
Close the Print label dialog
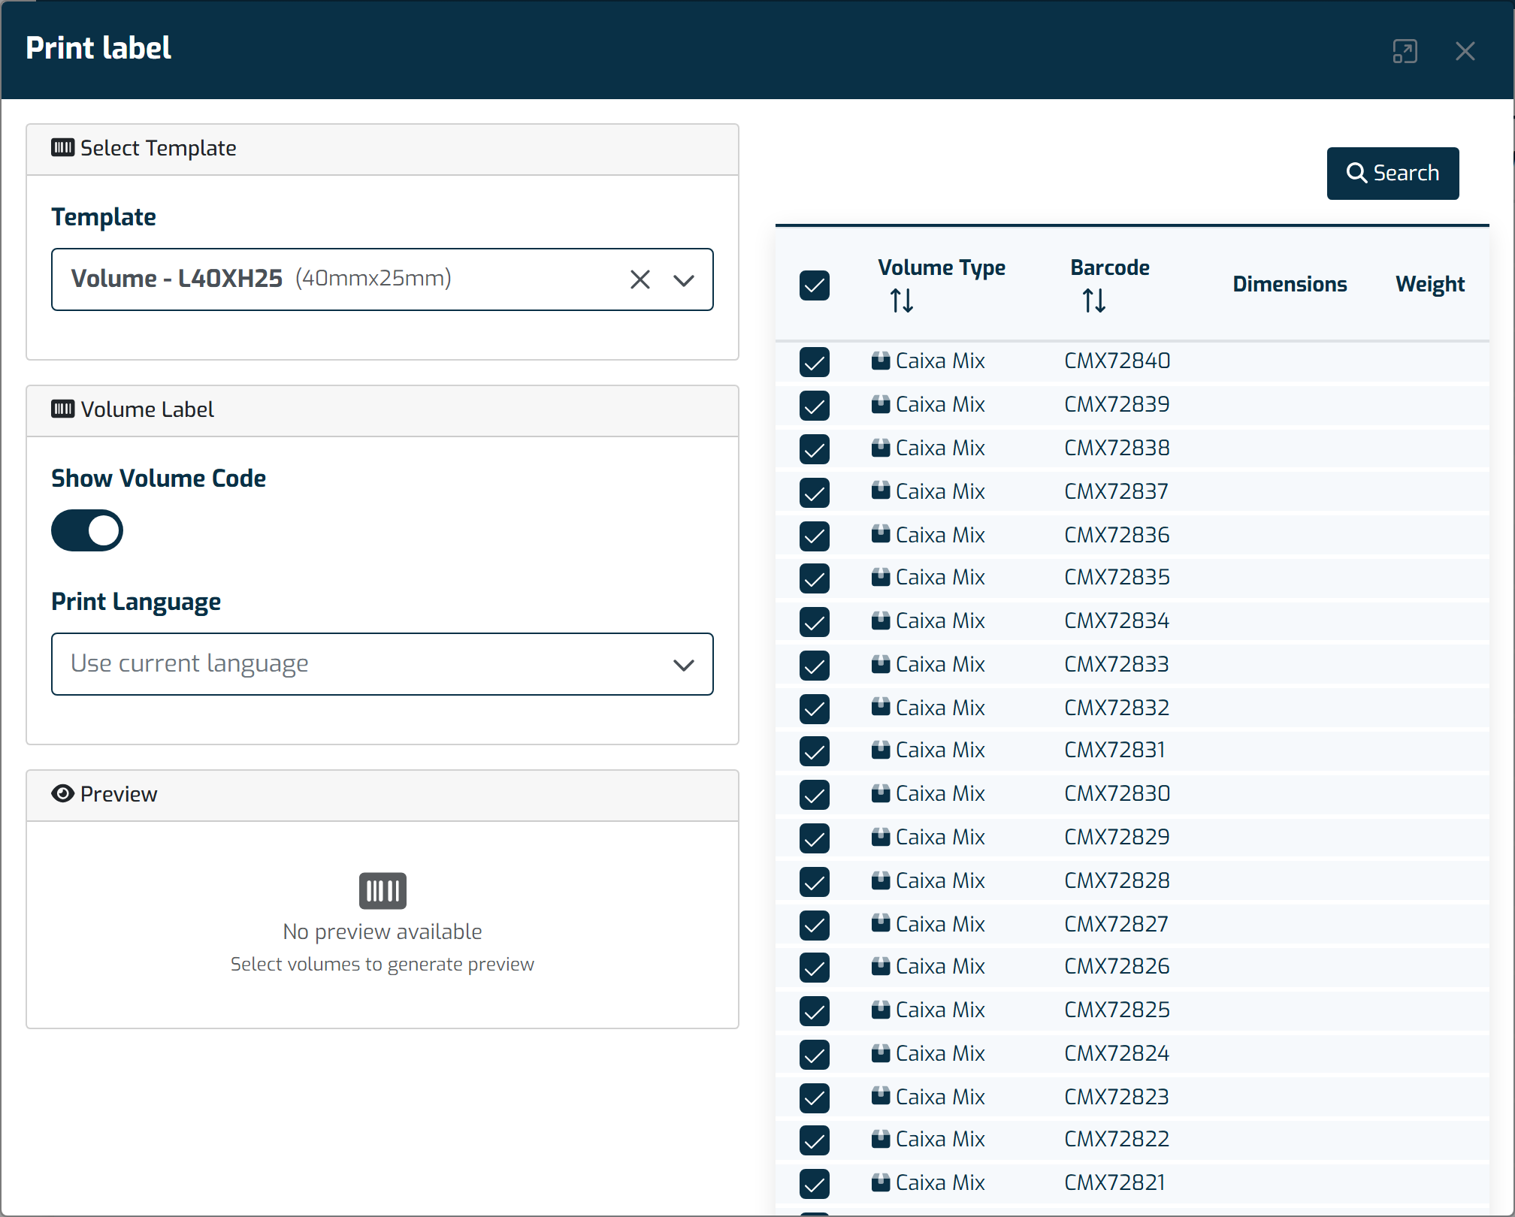click(x=1465, y=51)
